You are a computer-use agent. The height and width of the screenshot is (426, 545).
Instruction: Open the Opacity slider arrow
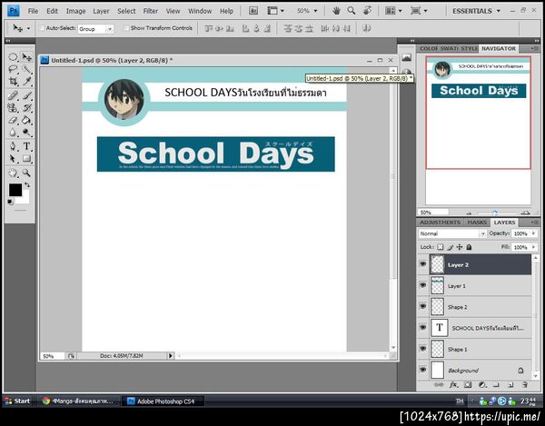pyautogui.click(x=533, y=233)
